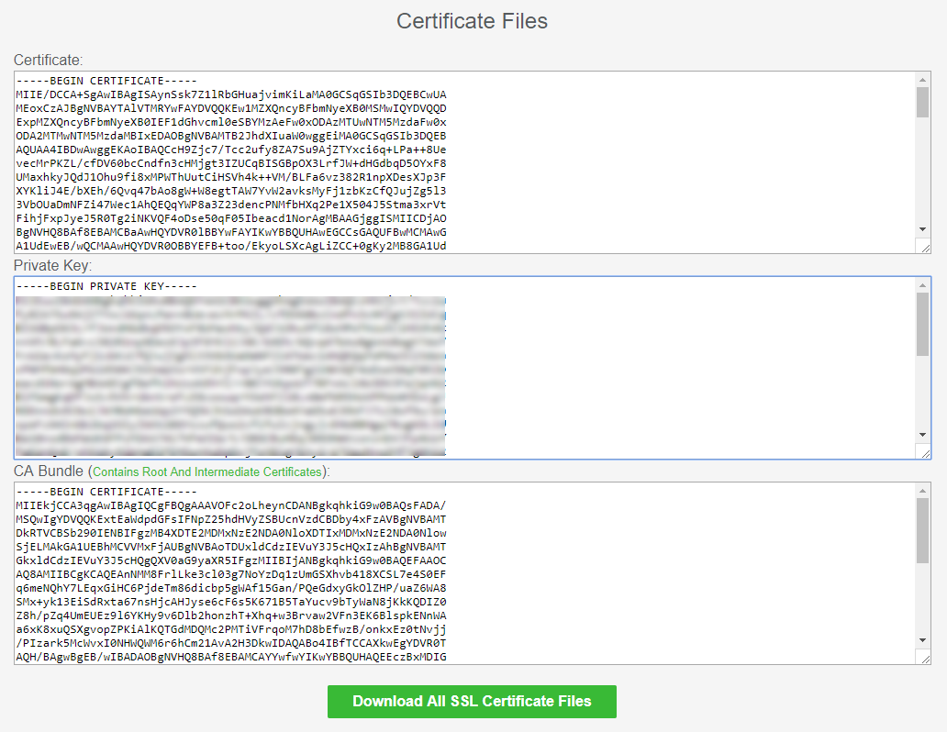Click the line starting 'MIIE/DCCA+SgAwIBAgISAynSsk7Z1l'
The width and height of the screenshot is (947, 732).
[x=231, y=94]
